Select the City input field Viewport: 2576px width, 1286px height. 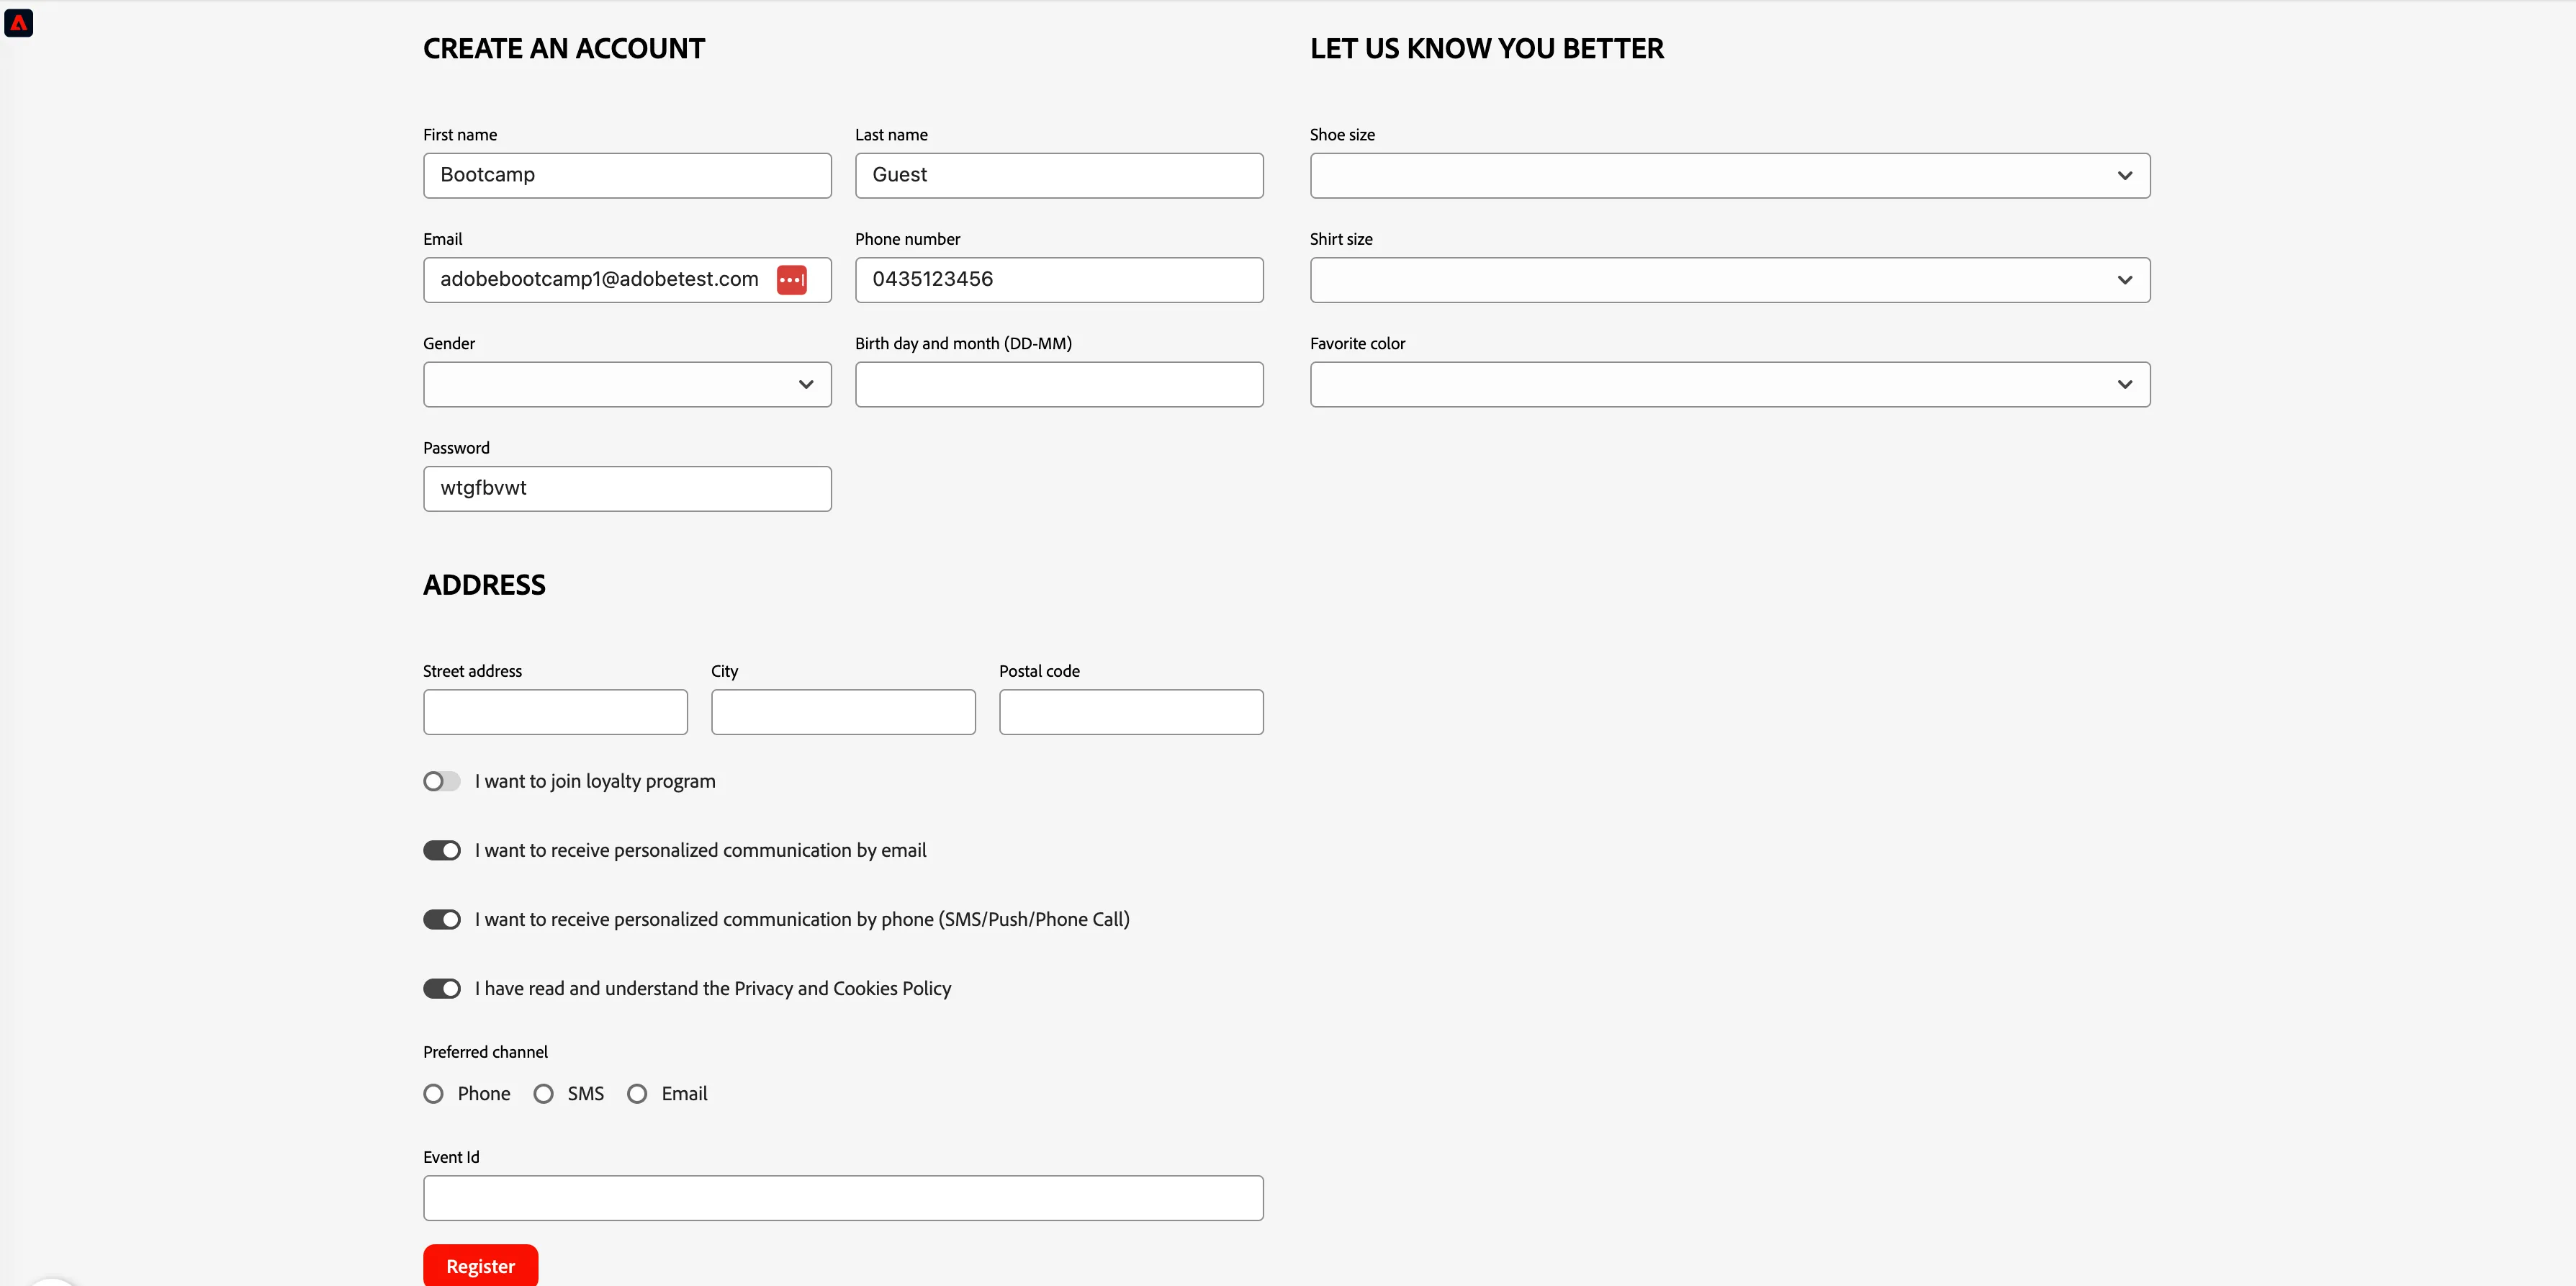(843, 712)
